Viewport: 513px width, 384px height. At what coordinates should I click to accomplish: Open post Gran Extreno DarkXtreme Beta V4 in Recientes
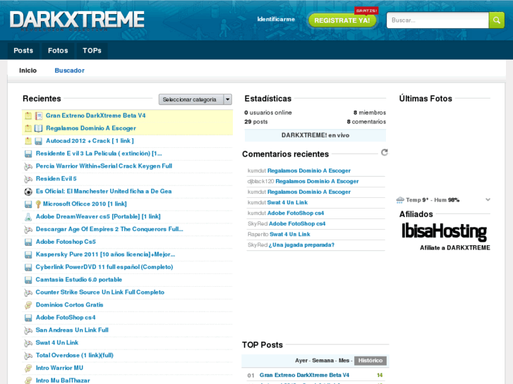(x=95, y=116)
